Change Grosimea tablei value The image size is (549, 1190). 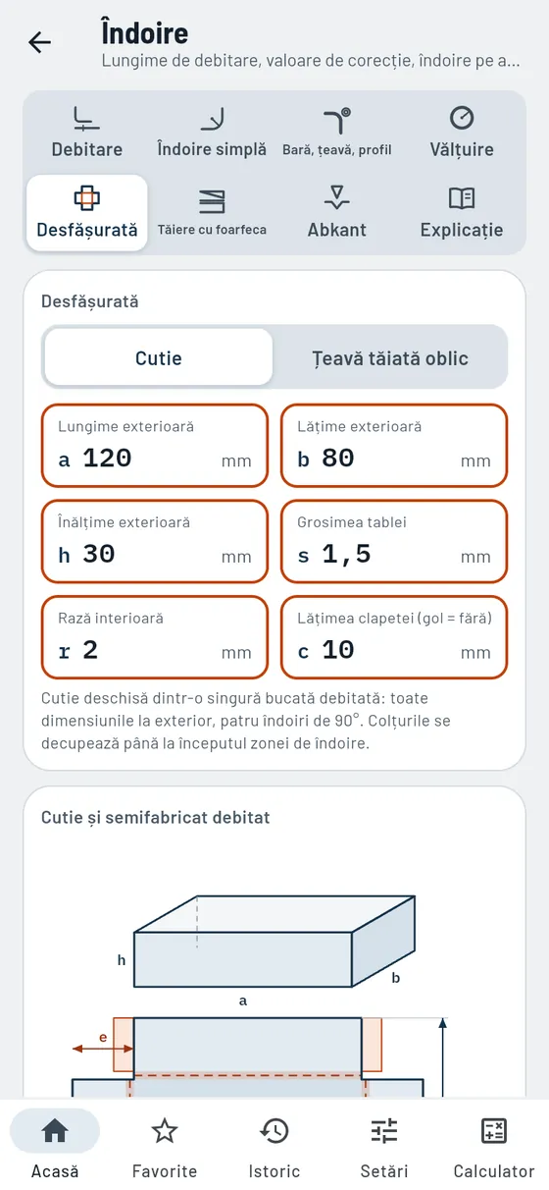[394, 541]
